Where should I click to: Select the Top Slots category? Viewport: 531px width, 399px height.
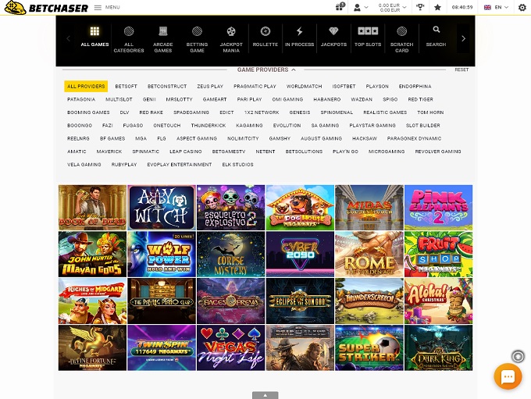(x=367, y=36)
